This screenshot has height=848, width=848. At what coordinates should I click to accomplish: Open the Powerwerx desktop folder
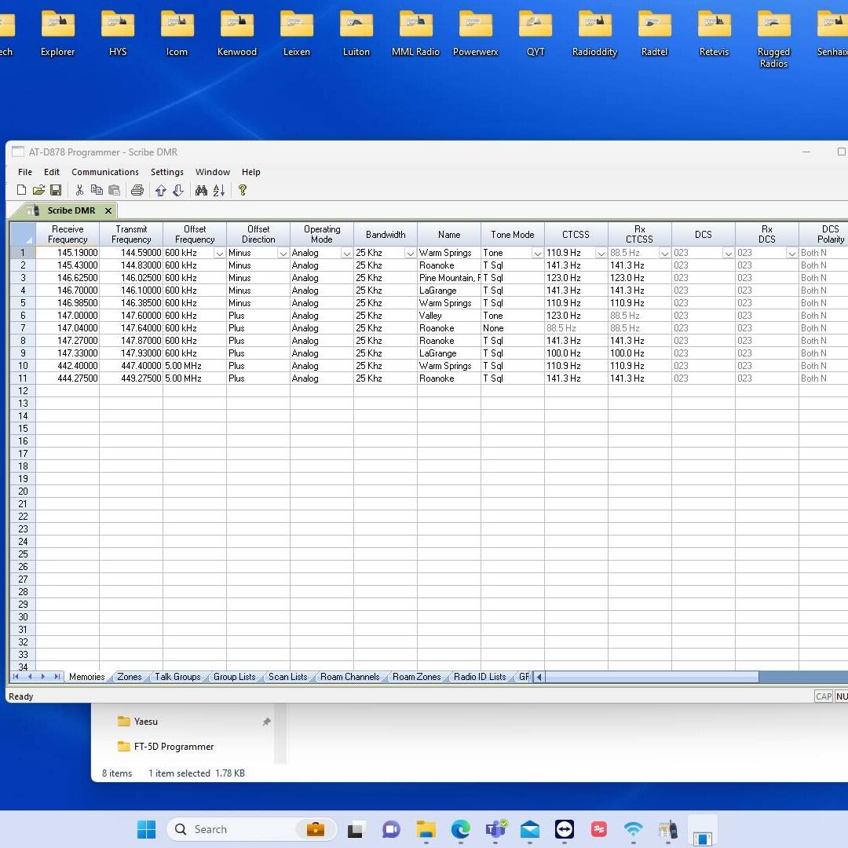click(x=475, y=34)
